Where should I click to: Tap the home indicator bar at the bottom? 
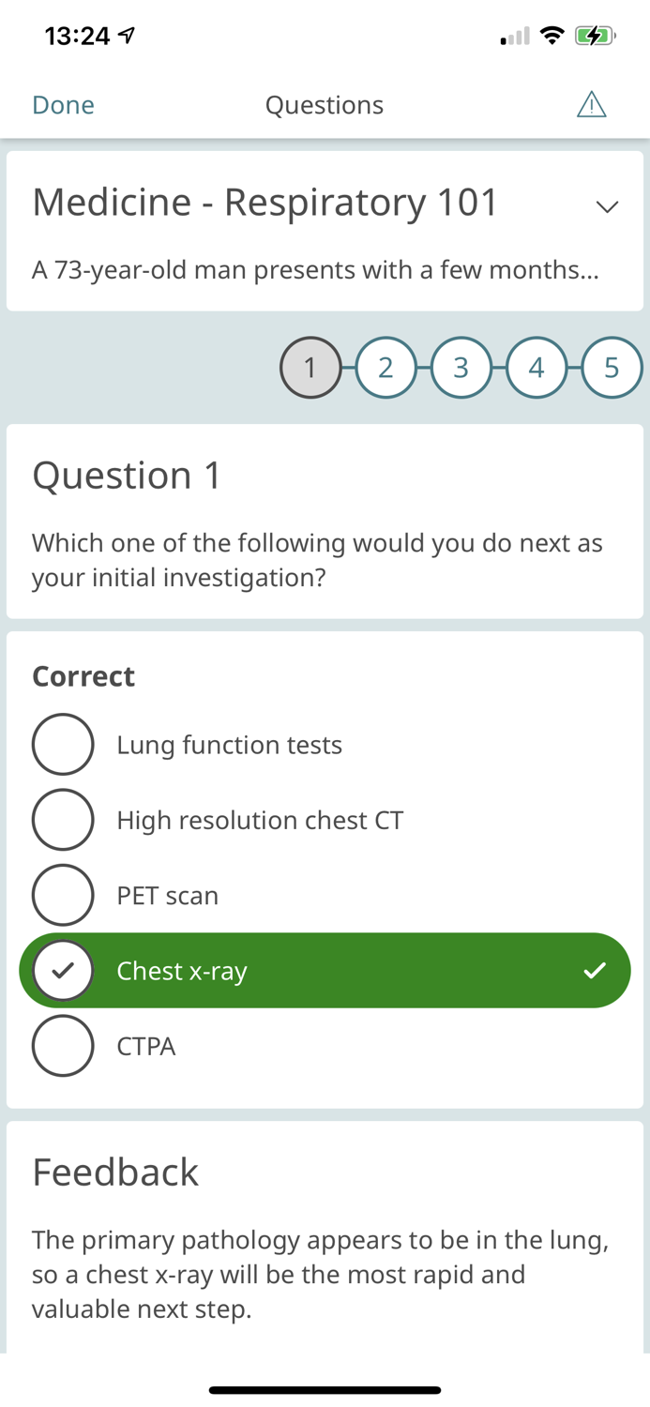(325, 1390)
